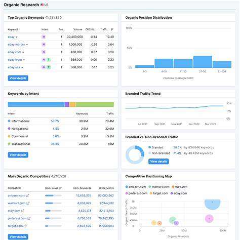Click the 21-50 position distribution bar

pyautogui.click(x=203, y=62)
